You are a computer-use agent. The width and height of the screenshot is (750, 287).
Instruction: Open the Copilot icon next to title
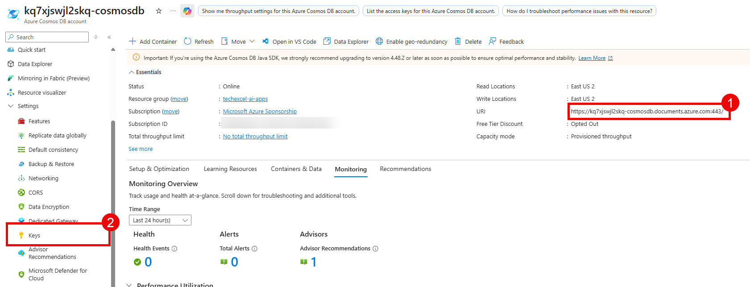[187, 11]
